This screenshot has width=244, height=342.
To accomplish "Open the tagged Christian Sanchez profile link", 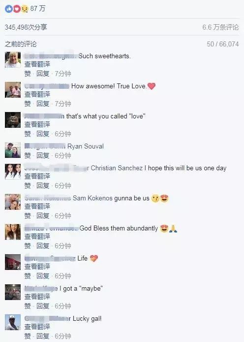I will (117, 168).
